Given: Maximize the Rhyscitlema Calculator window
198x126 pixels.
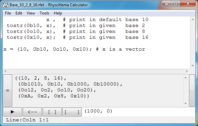Looking at the screenshot, I should pos(176,4).
